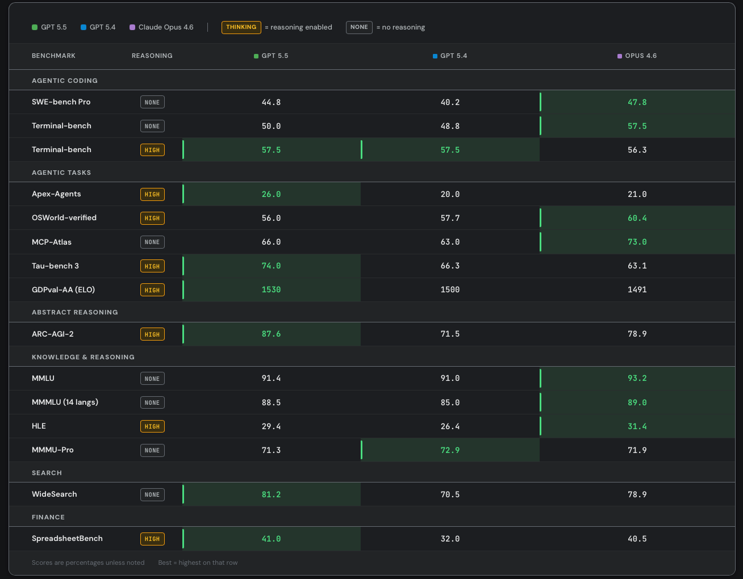Click 'Best = highest on that row' footnote

click(198, 563)
